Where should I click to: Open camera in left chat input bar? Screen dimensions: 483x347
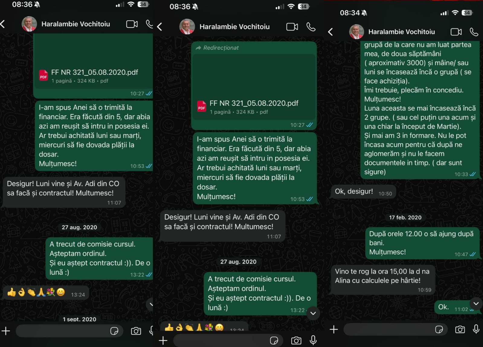pos(136,331)
